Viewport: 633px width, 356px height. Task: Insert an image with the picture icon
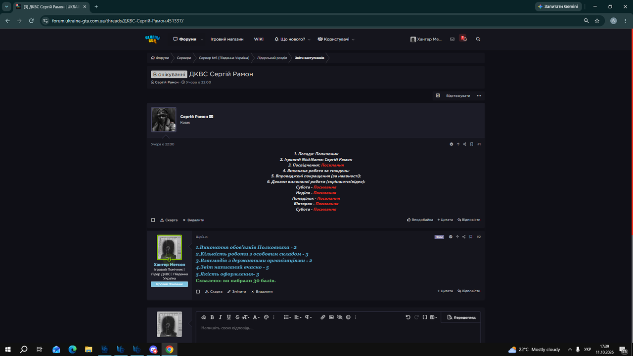331,317
